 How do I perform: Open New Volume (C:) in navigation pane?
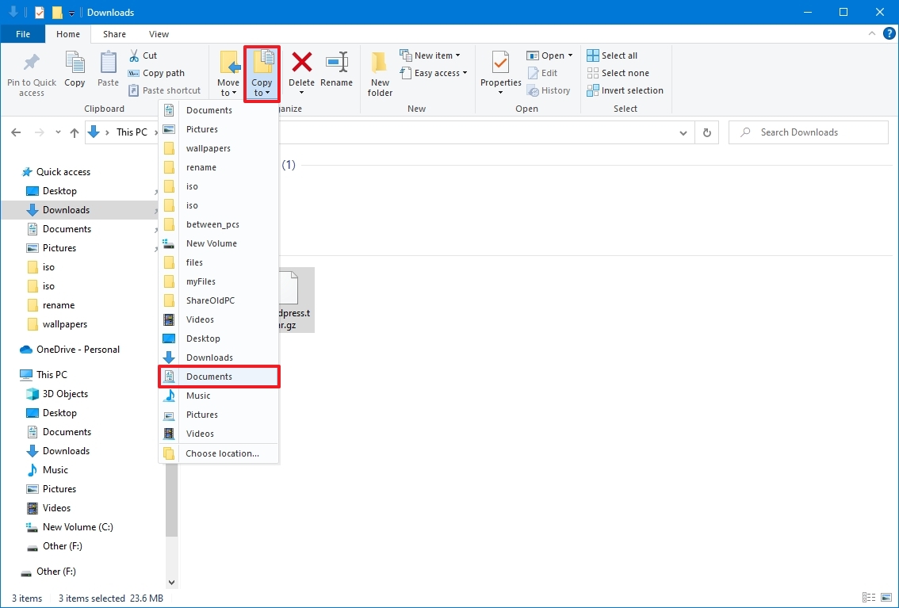tap(78, 527)
